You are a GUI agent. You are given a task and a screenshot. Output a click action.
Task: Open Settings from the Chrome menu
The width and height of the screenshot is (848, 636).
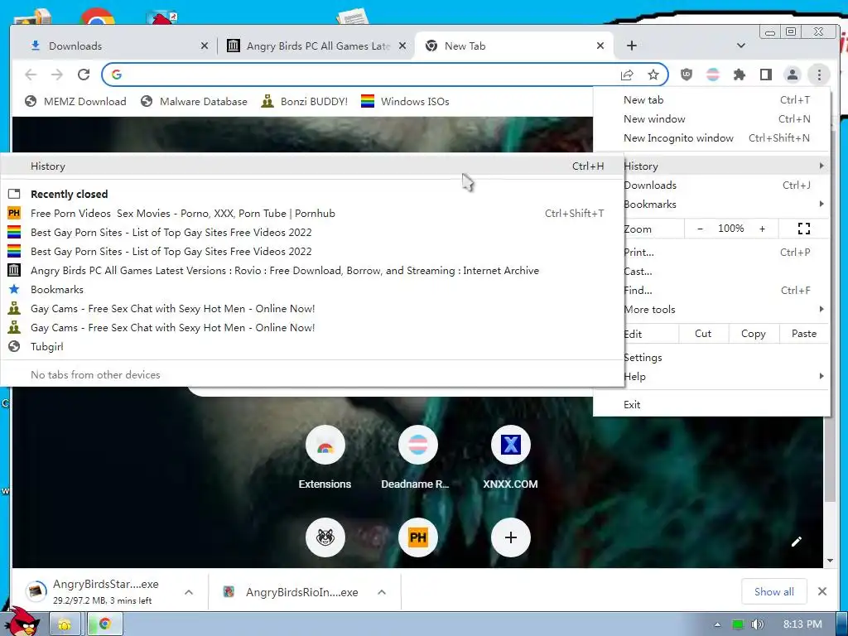tap(725, 358)
